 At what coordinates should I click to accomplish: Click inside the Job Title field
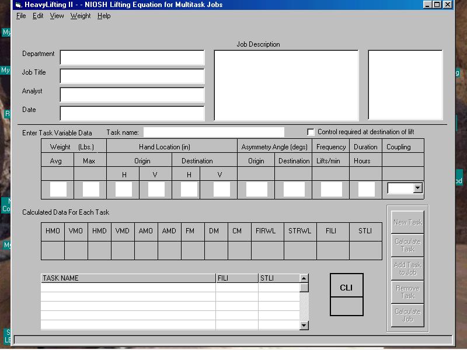click(x=131, y=76)
